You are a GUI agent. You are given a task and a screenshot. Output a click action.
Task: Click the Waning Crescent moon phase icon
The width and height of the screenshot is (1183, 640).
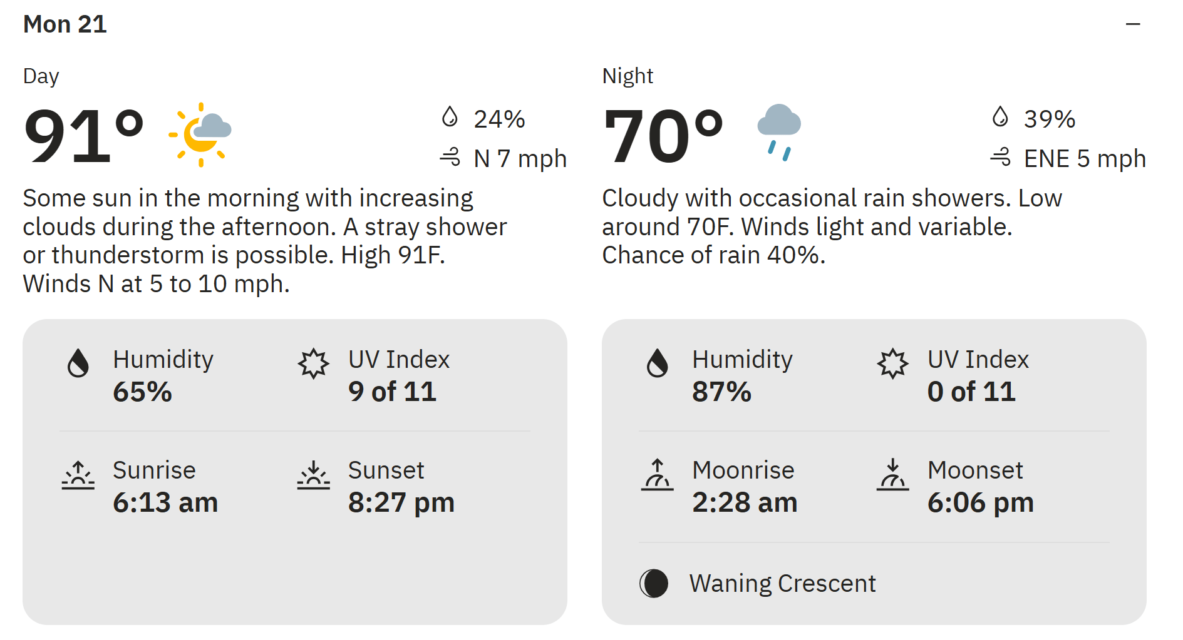654,584
